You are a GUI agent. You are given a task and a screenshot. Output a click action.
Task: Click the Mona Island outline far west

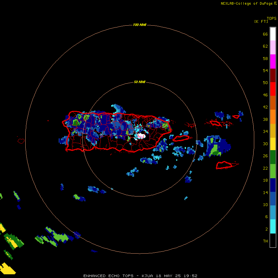pyautogui.click(x=21, y=141)
